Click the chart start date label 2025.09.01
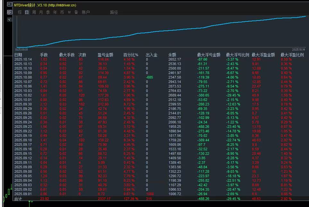 tap(21, 50)
